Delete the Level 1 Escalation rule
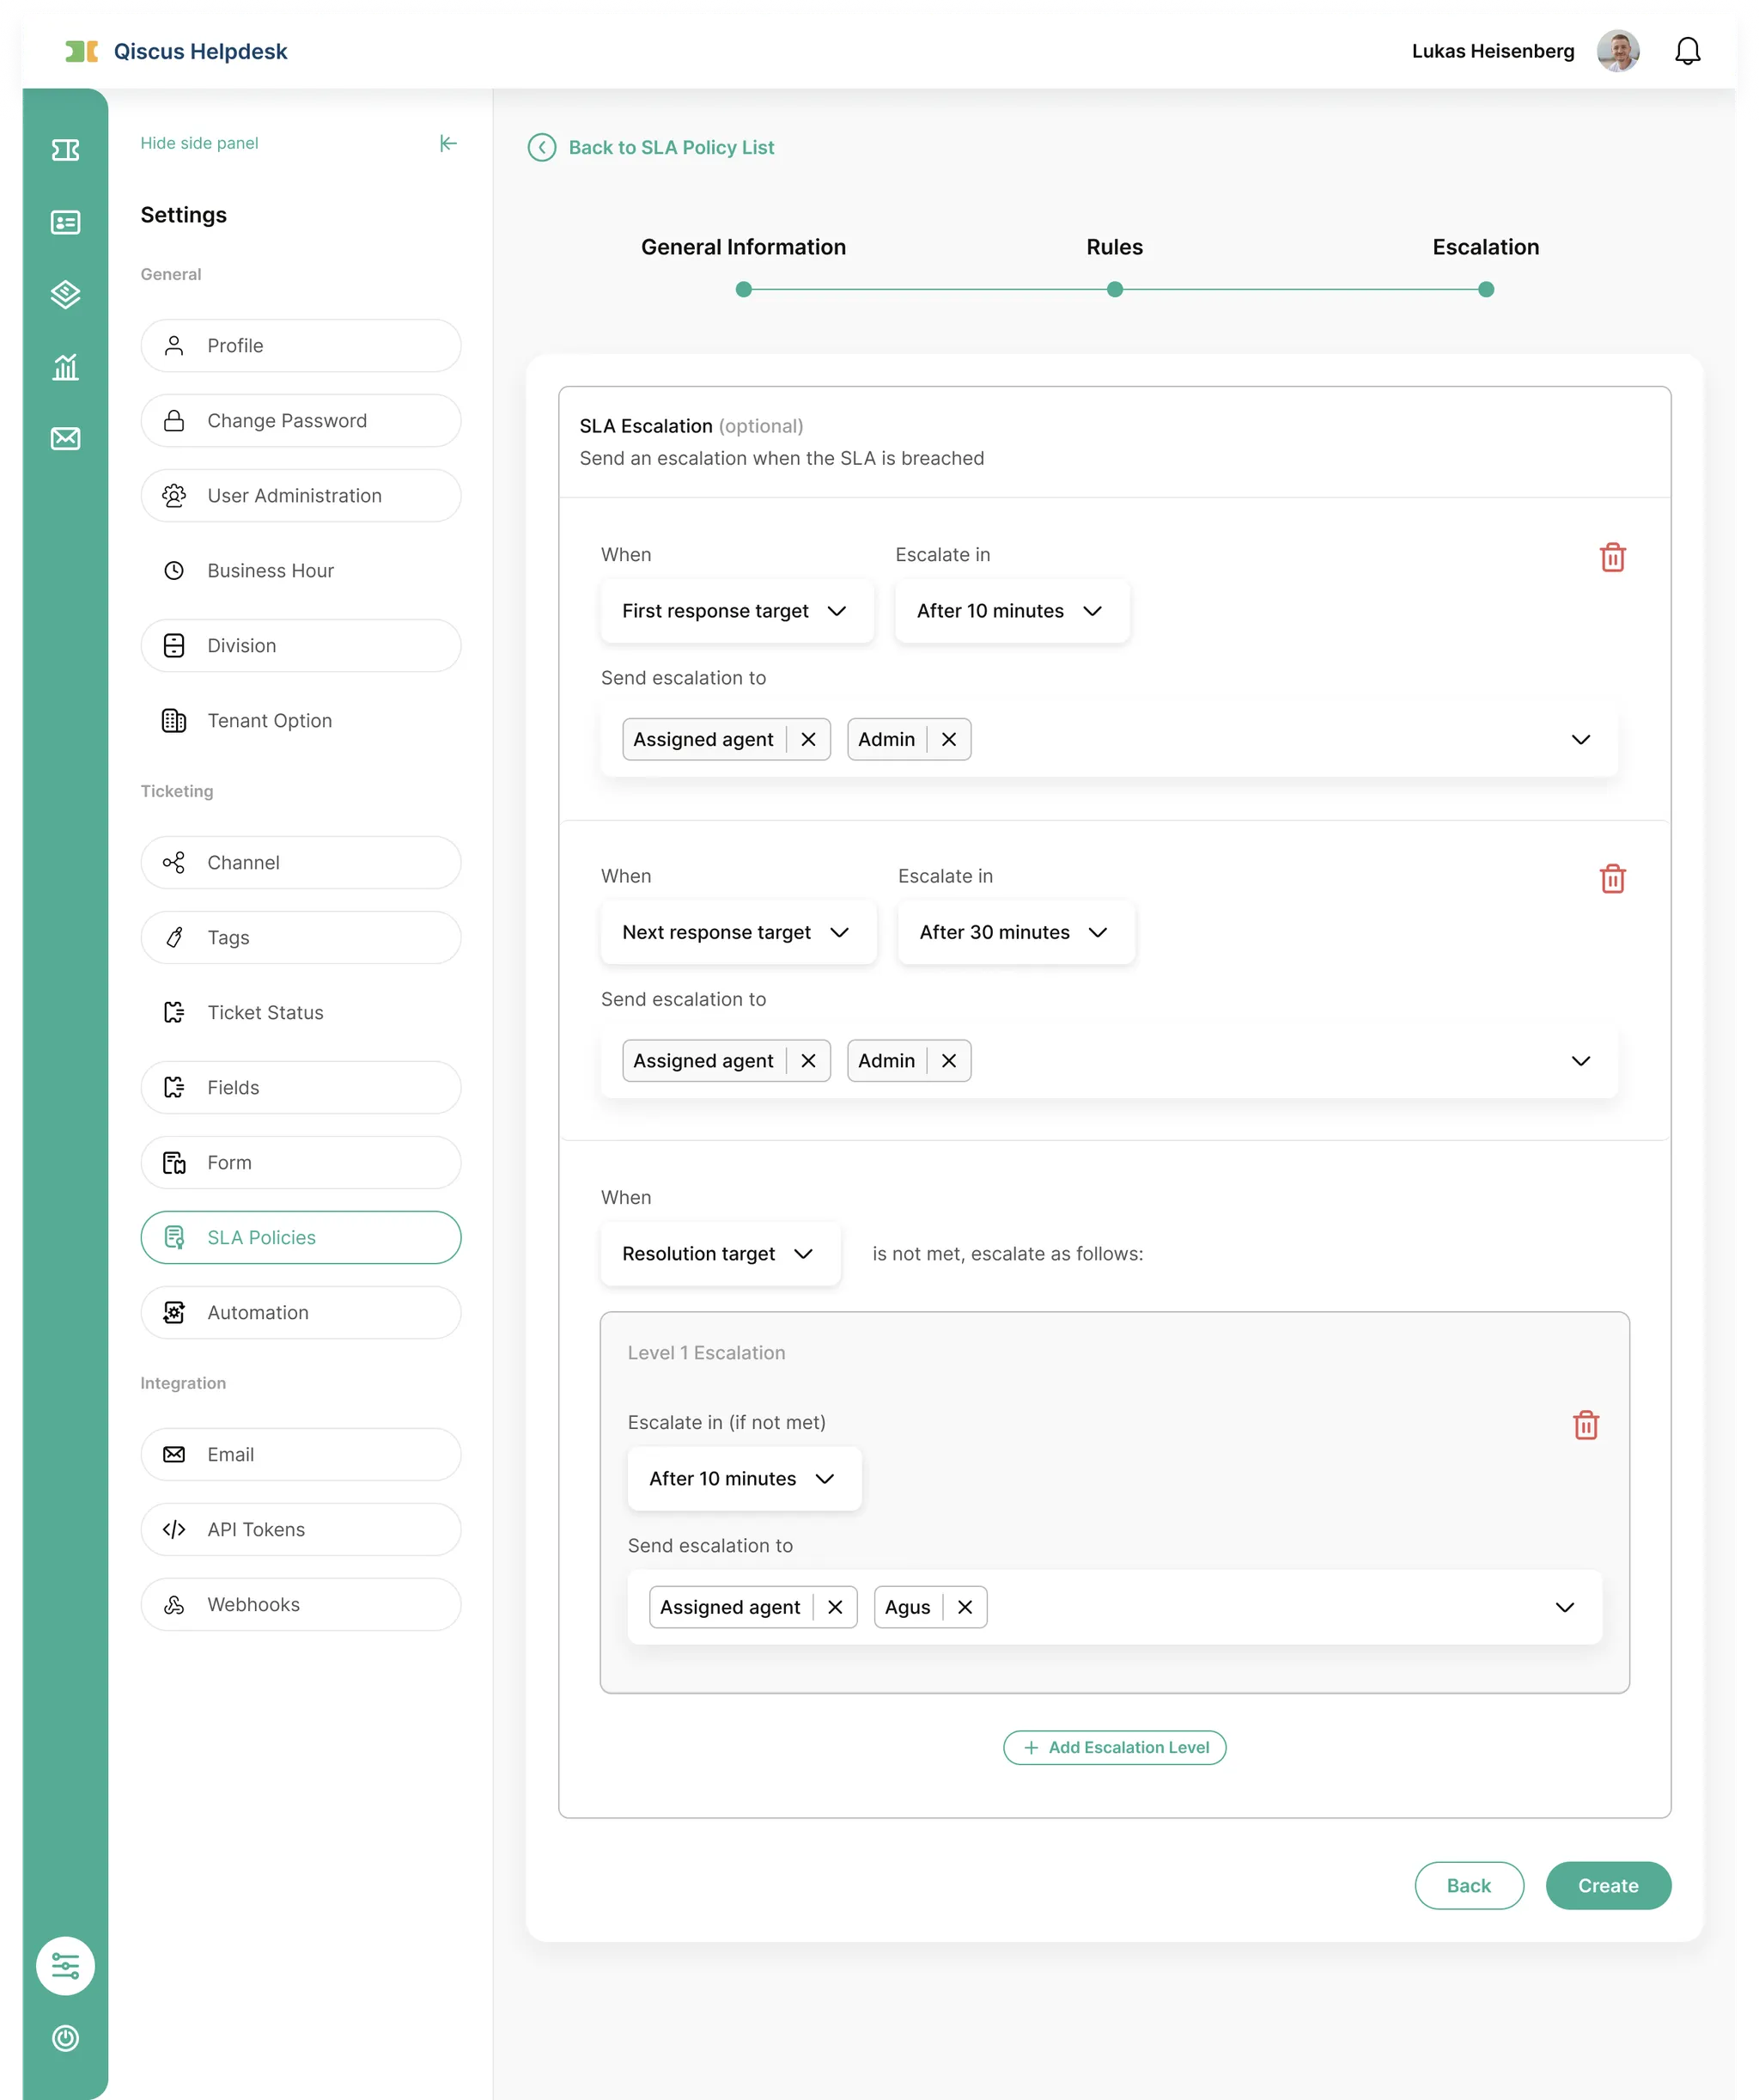Image resolution: width=1759 pixels, height=2100 pixels. click(x=1586, y=1425)
